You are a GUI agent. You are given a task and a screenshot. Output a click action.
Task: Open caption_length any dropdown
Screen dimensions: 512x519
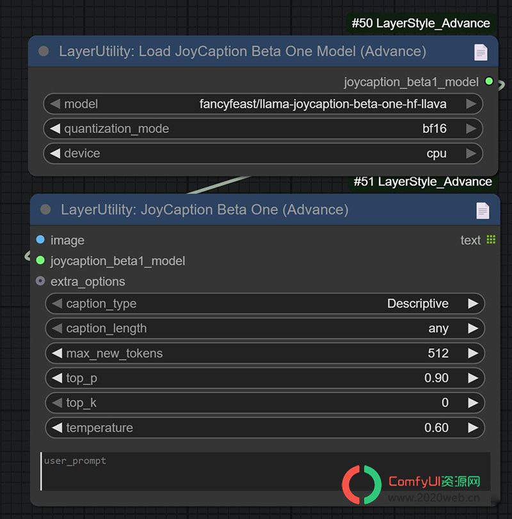click(265, 328)
